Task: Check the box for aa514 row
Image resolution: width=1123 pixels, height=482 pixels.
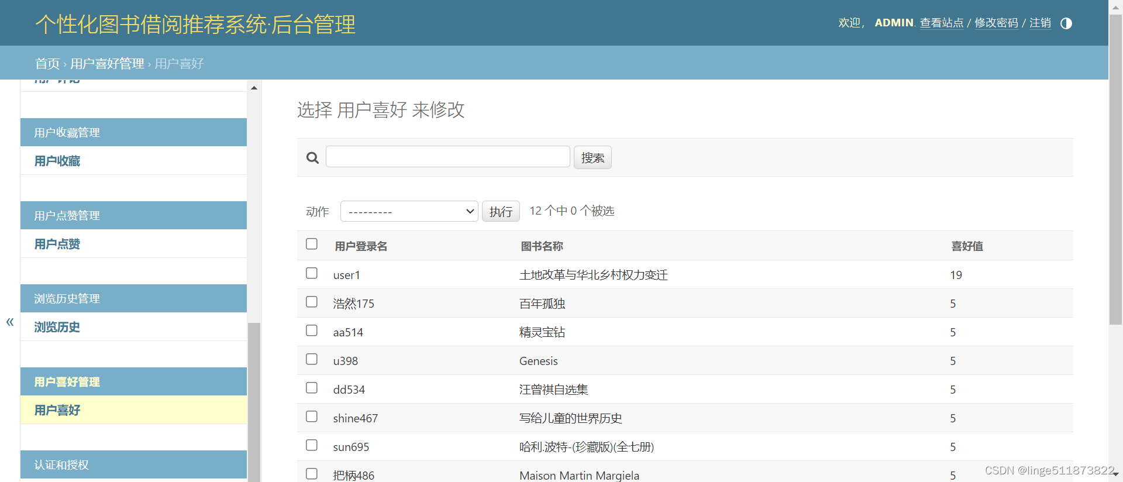Action: 312,330
